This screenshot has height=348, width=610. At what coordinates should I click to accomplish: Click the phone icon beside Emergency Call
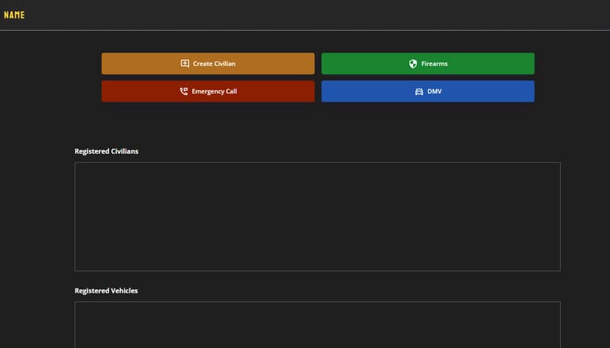pos(183,91)
